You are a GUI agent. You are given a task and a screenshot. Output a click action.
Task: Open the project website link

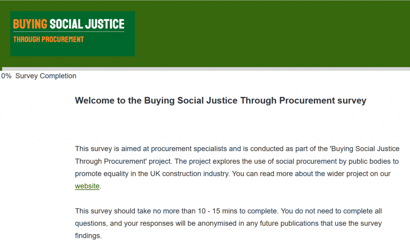[x=87, y=186]
